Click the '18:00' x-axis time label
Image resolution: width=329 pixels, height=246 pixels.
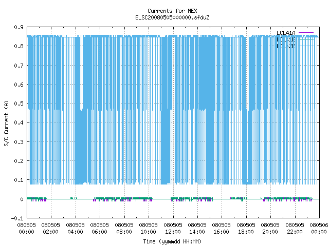click(246, 232)
